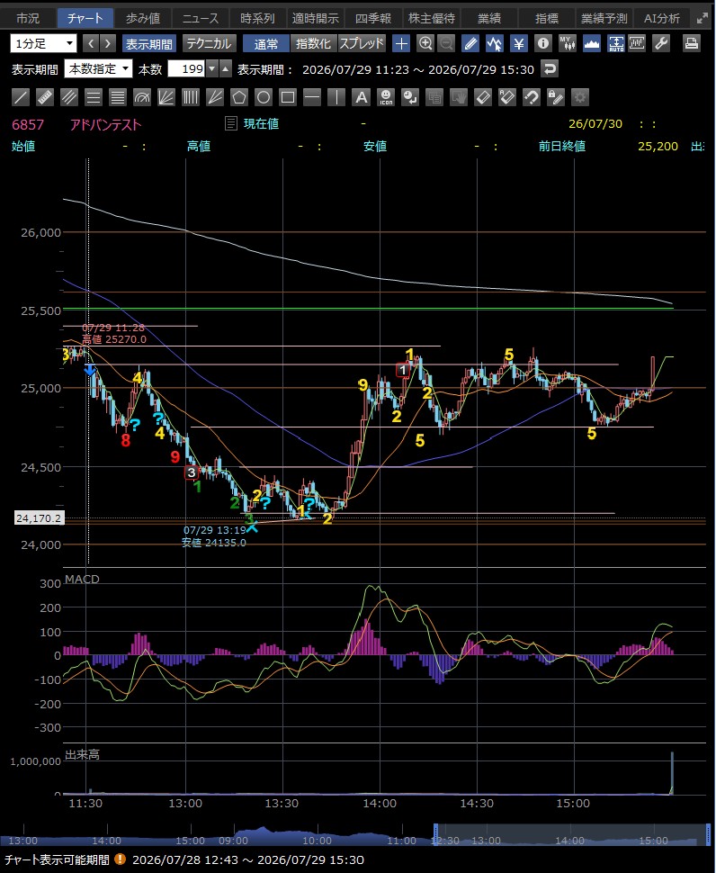Screen dimensions: 716x873
Task: Open the 1分足 timeframe dropdown
Action: pos(43,43)
